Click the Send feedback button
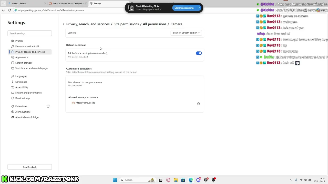Viewport: 328px width, 184px height. [29, 167]
